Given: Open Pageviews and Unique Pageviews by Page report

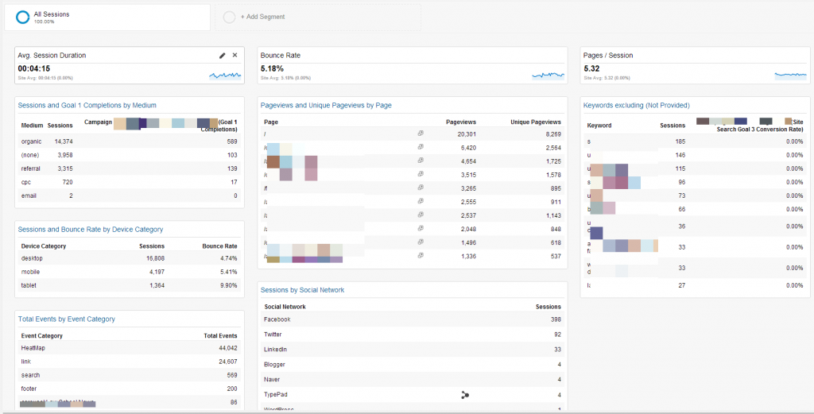Looking at the screenshot, I should (326, 105).
